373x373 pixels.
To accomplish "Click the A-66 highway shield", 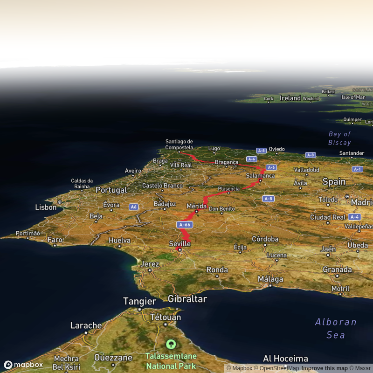I will (x=185, y=225).
